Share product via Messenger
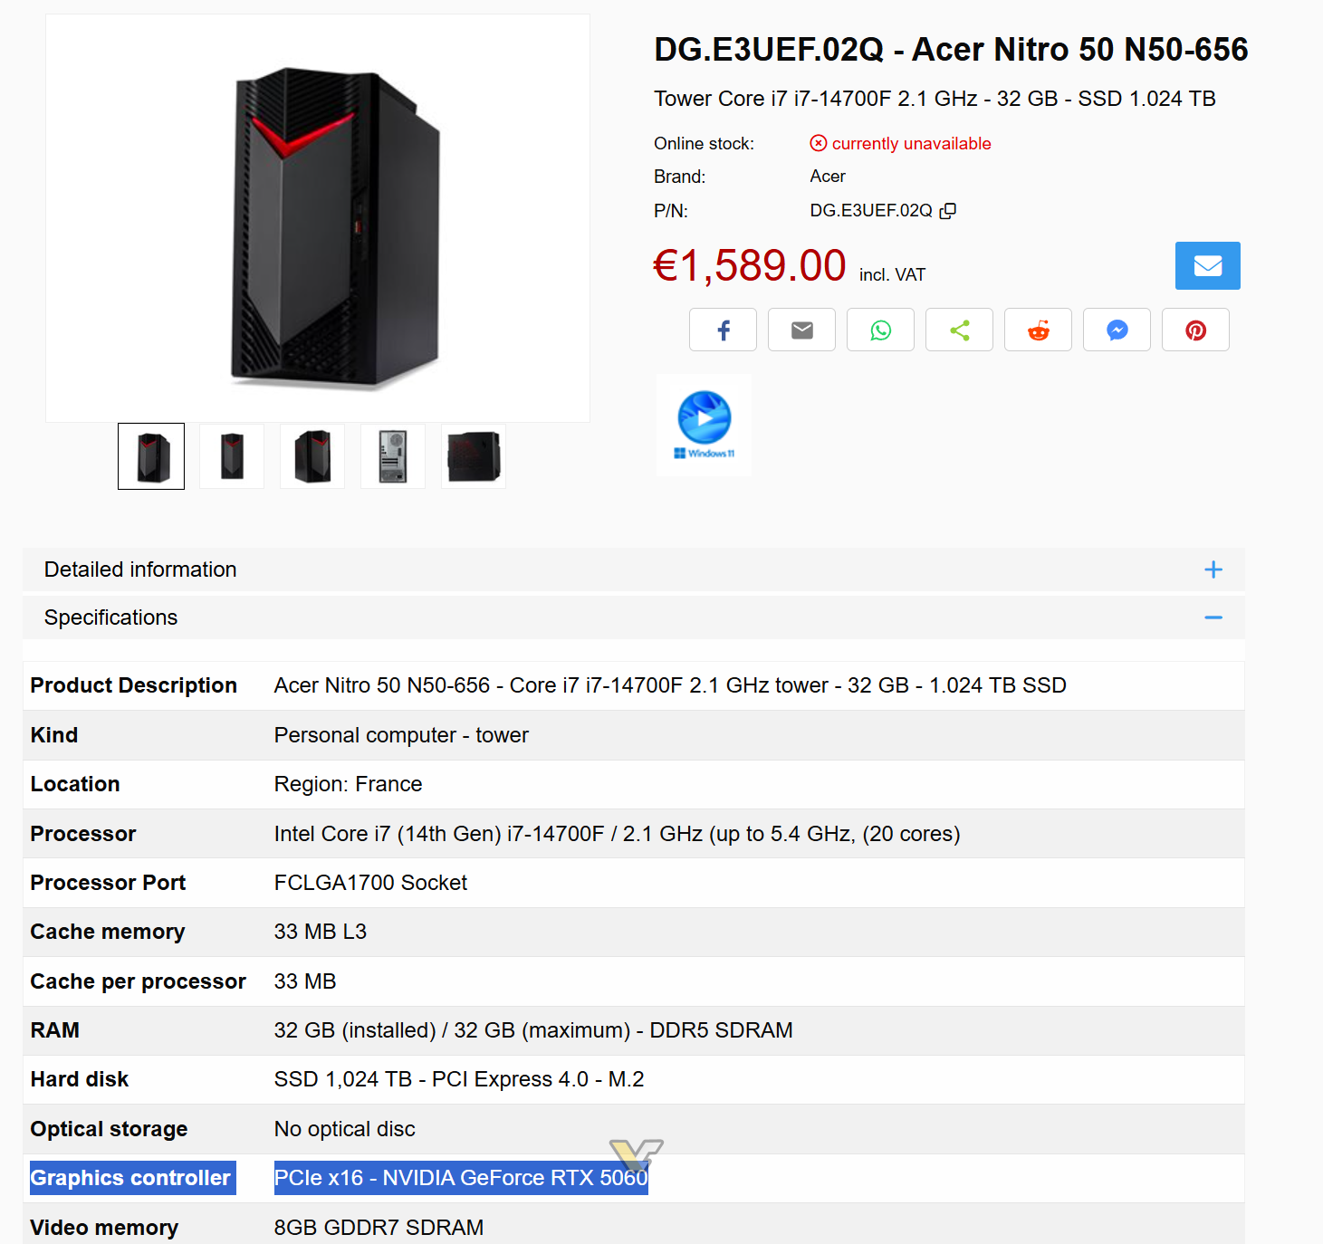This screenshot has width=1323, height=1244. click(1117, 330)
